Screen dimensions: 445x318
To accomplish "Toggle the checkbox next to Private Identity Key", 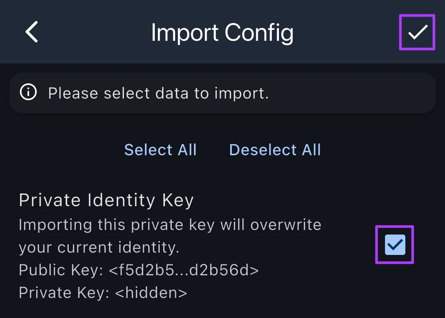I will pyautogui.click(x=394, y=244).
